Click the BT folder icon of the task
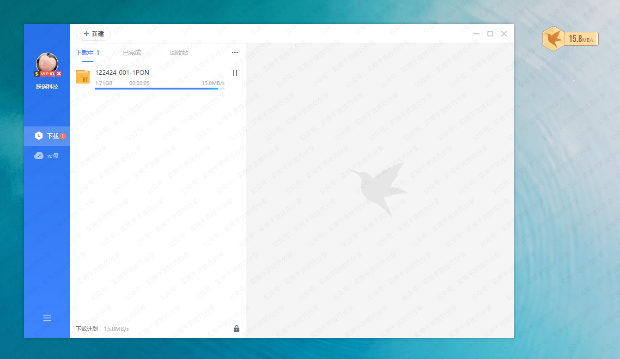 [83, 77]
